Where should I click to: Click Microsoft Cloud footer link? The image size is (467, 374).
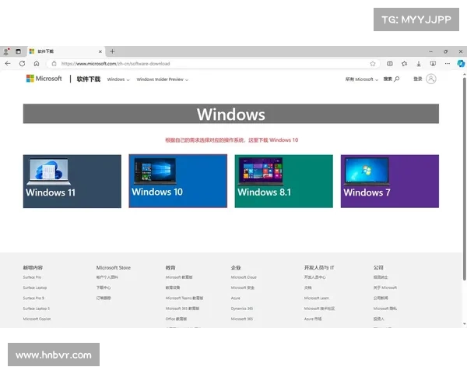(244, 277)
